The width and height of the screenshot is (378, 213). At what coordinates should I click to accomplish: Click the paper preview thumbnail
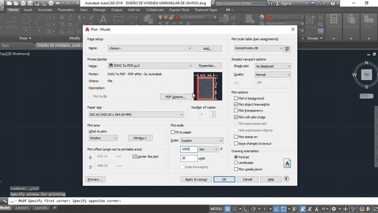click(207, 86)
